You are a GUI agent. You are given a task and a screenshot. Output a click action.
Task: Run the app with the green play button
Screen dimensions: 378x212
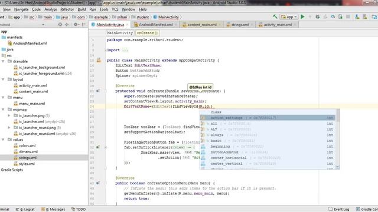(303, 16)
